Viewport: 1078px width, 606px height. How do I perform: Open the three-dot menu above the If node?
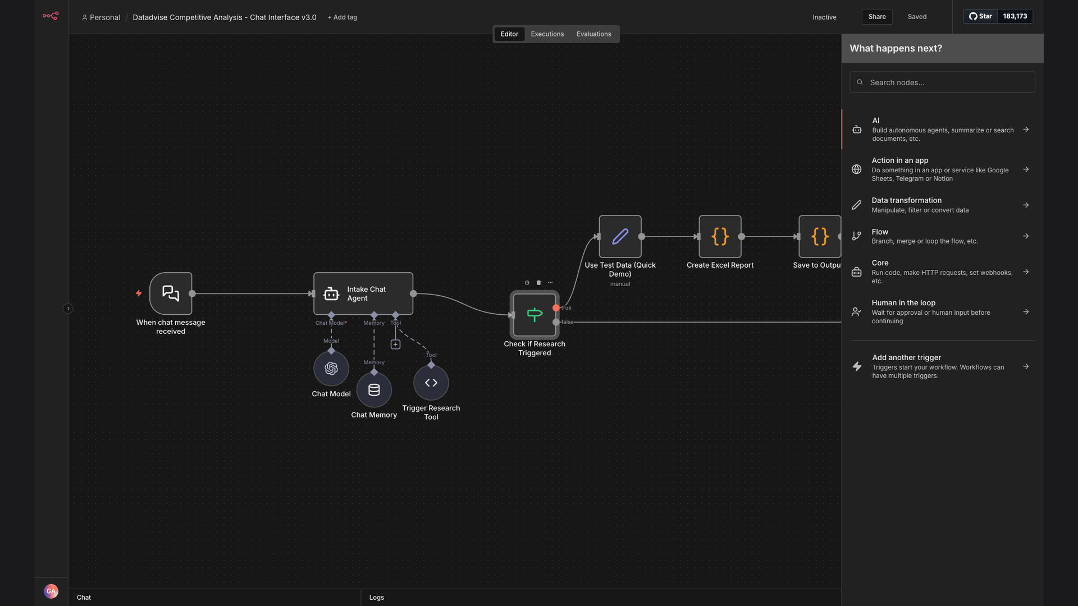tap(550, 282)
